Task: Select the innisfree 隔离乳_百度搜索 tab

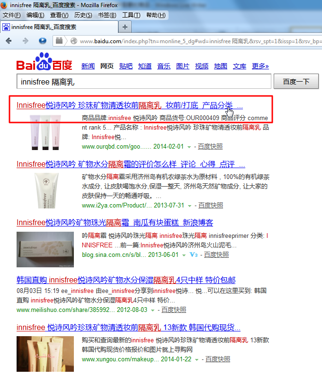Action: [59, 27]
